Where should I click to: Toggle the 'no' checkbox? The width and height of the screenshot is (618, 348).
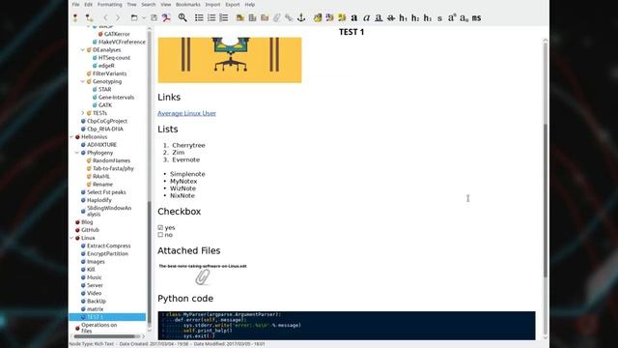click(160, 235)
